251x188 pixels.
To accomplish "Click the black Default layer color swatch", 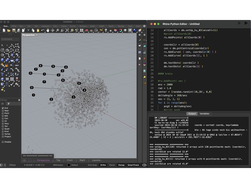I will pos(69,165).
